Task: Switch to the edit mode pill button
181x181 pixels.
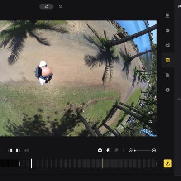Action: [x=47, y=6]
